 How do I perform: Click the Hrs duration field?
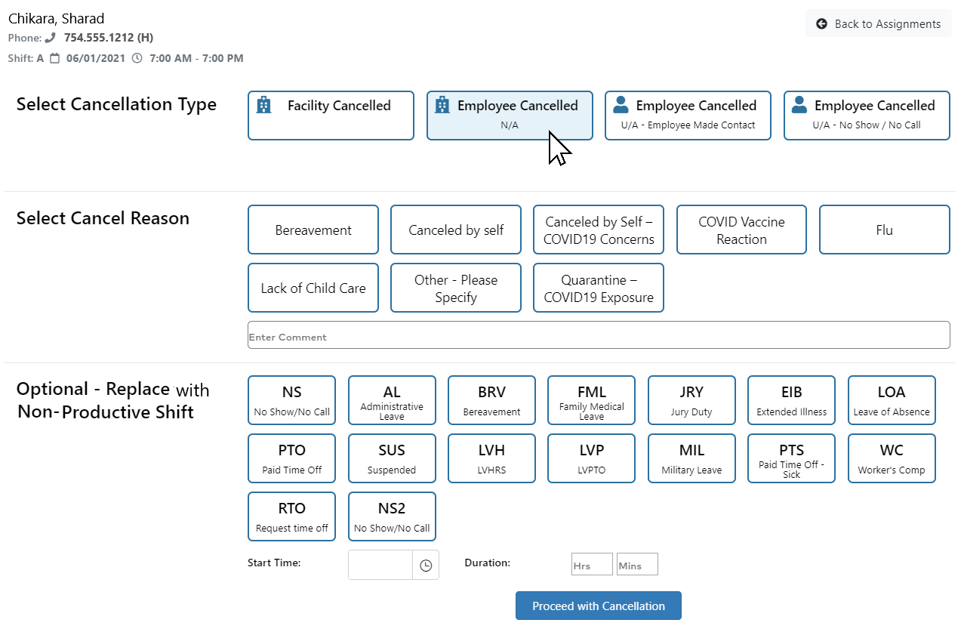pyautogui.click(x=591, y=564)
